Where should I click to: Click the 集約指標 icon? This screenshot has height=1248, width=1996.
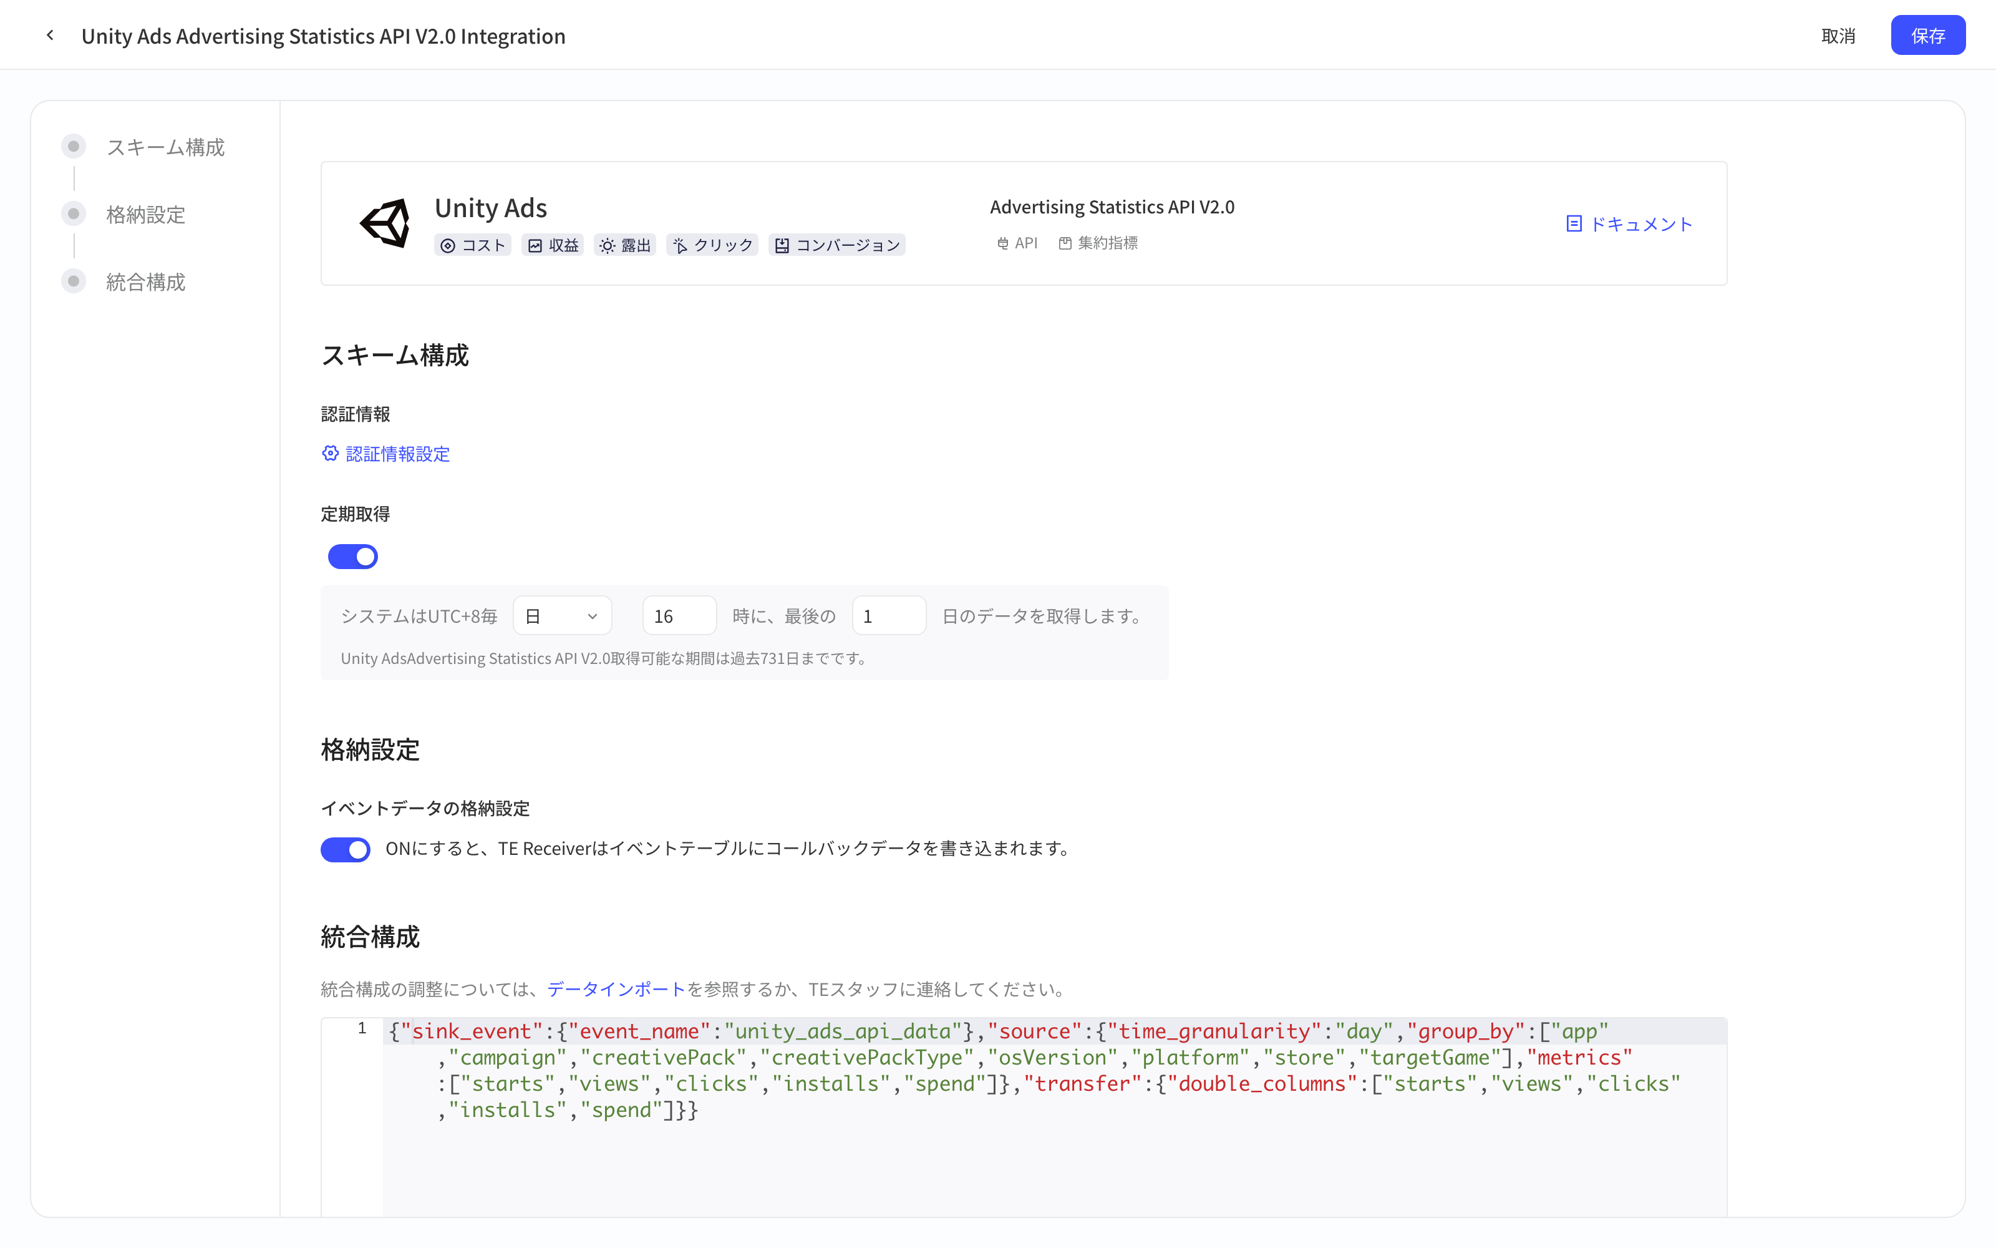point(1065,243)
